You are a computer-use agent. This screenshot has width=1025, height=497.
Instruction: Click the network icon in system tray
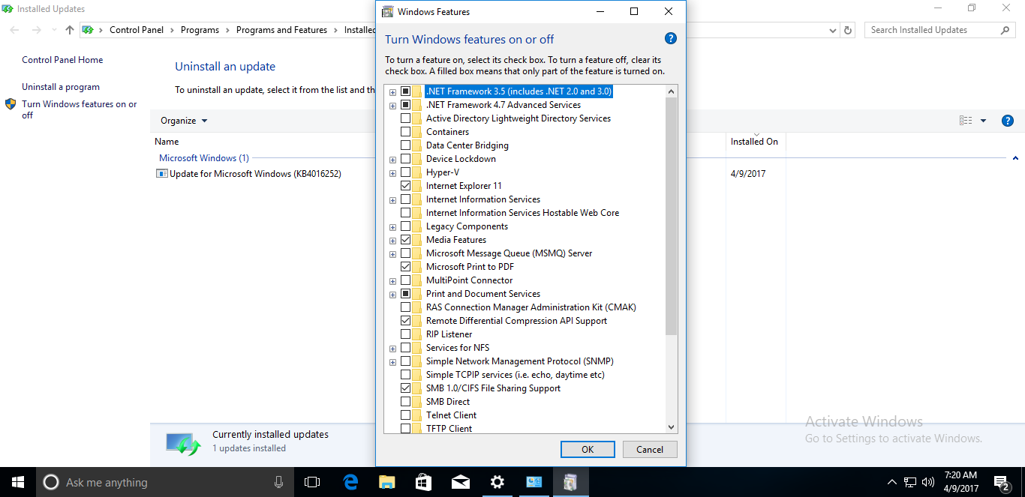pos(910,482)
